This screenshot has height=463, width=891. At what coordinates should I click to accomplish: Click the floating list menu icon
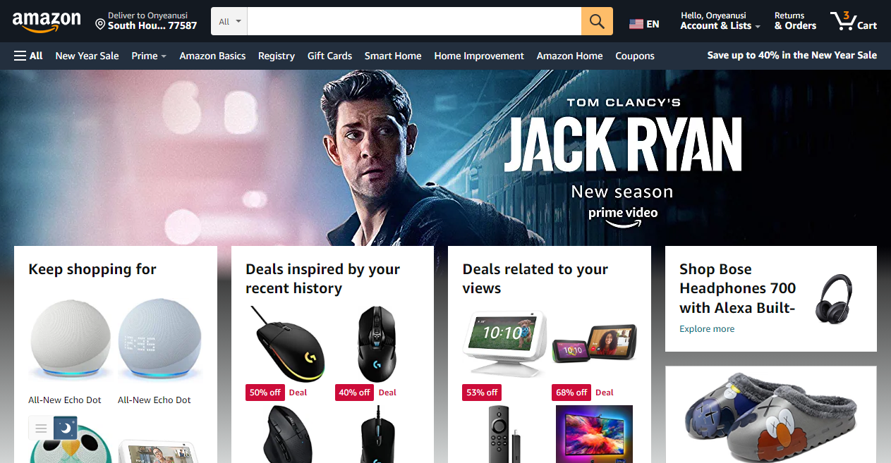click(x=41, y=428)
